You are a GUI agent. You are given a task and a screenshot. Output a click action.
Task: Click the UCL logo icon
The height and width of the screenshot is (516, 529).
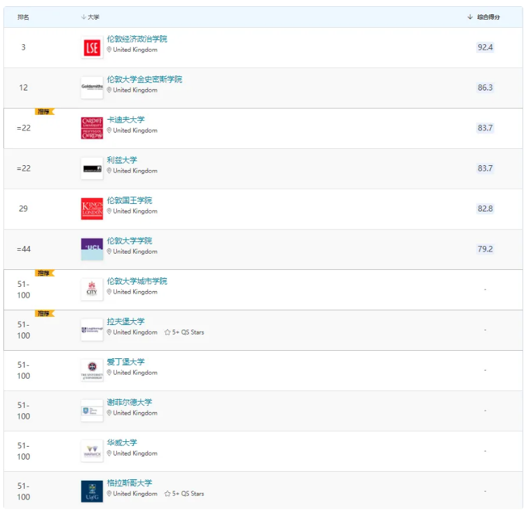92,249
